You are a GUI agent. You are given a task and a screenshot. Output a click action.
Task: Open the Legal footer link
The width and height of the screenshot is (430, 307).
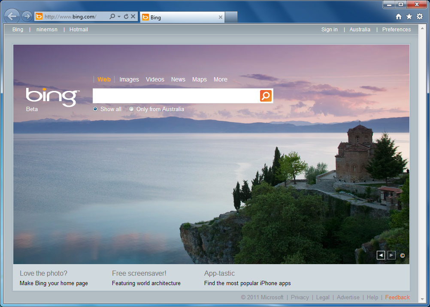pos(323,298)
